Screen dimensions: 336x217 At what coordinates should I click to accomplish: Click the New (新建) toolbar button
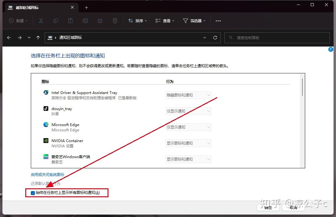coord(18,21)
